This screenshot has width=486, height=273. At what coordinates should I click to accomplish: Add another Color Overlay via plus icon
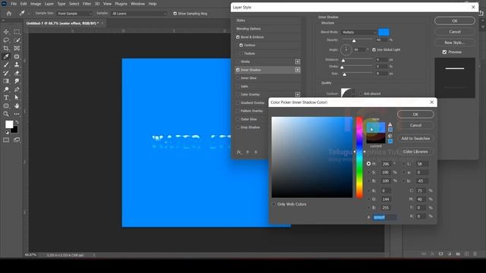pyautogui.click(x=298, y=94)
